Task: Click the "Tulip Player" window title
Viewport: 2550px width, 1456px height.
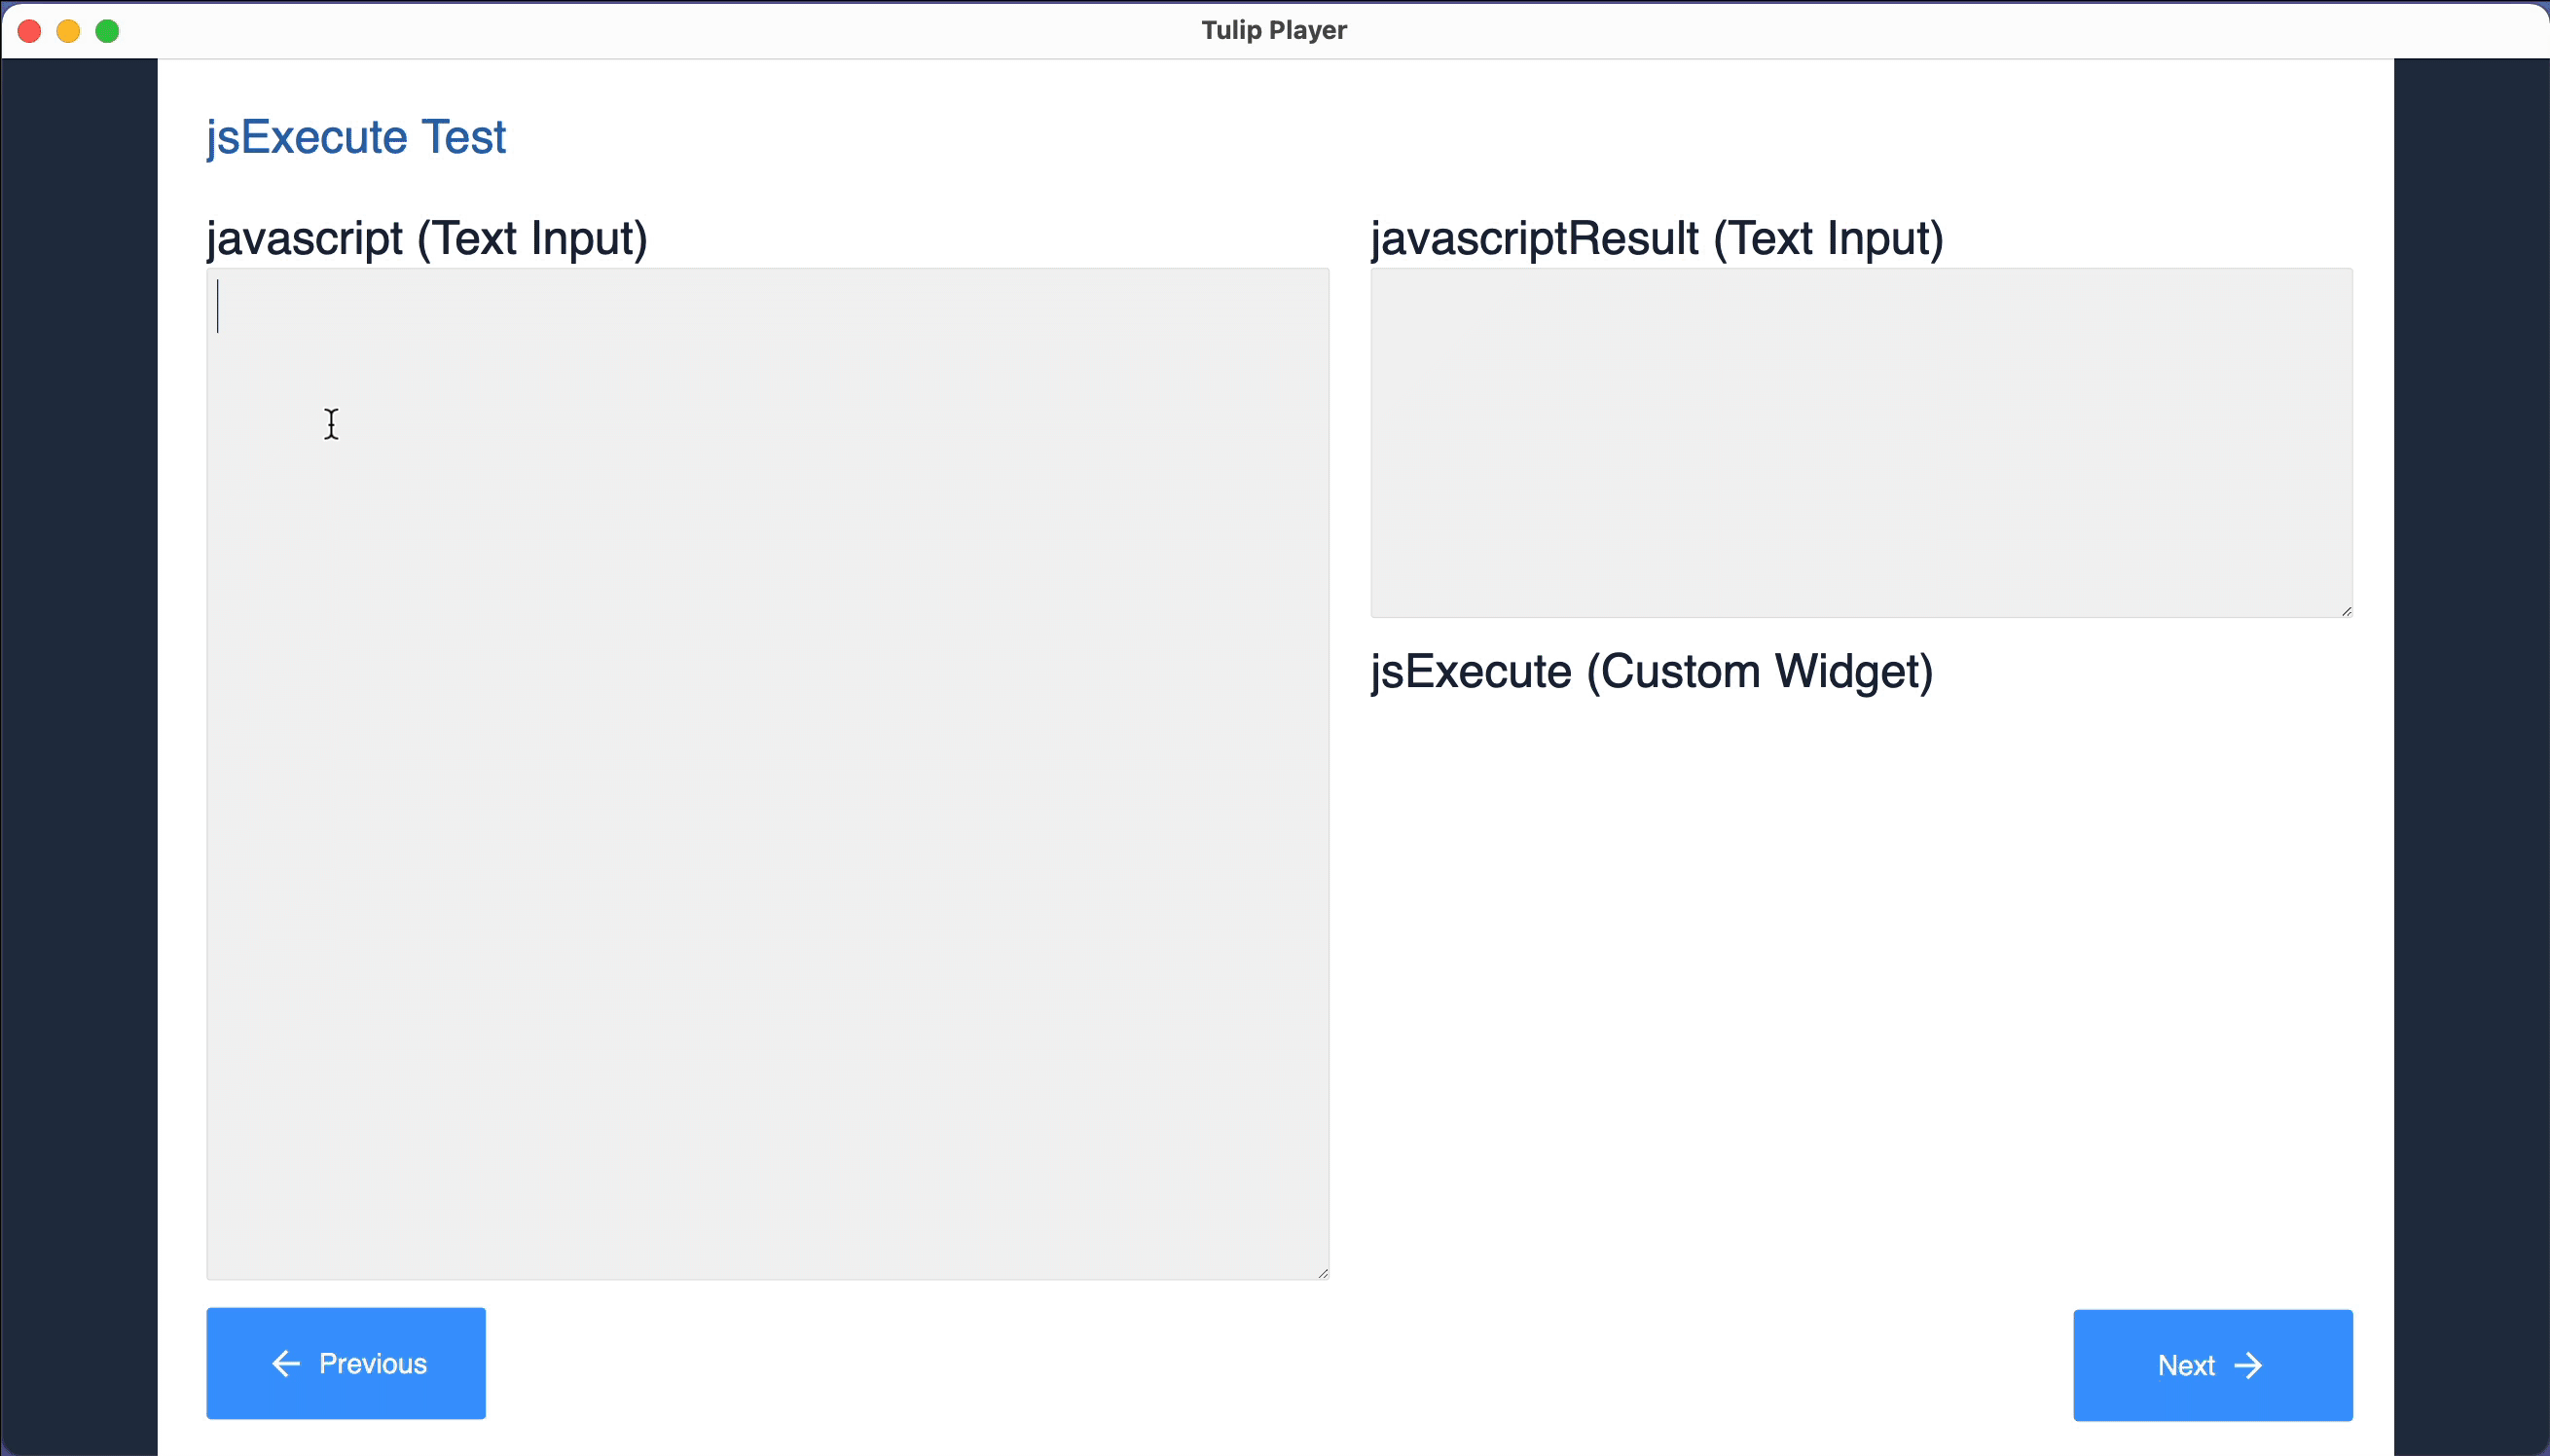Action: tap(1274, 30)
